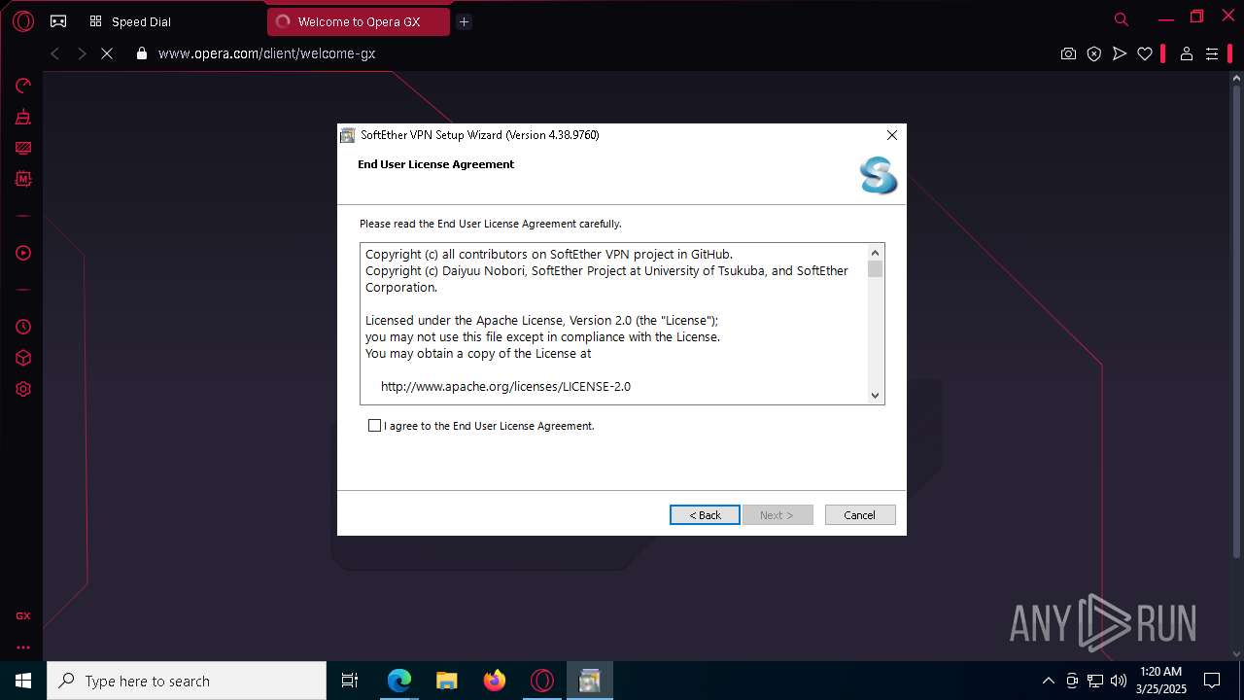The image size is (1244, 700).
Task: Open File Explorer from taskbar
Action: point(446,681)
